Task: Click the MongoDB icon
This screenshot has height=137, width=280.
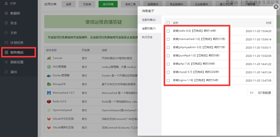Action: 49,84
